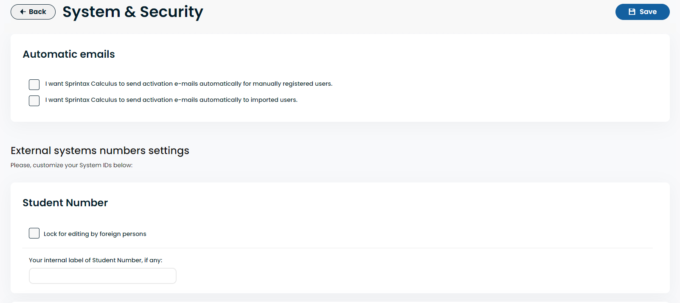Click the System & Security page title
Image resolution: width=680 pixels, height=303 pixels.
133,12
